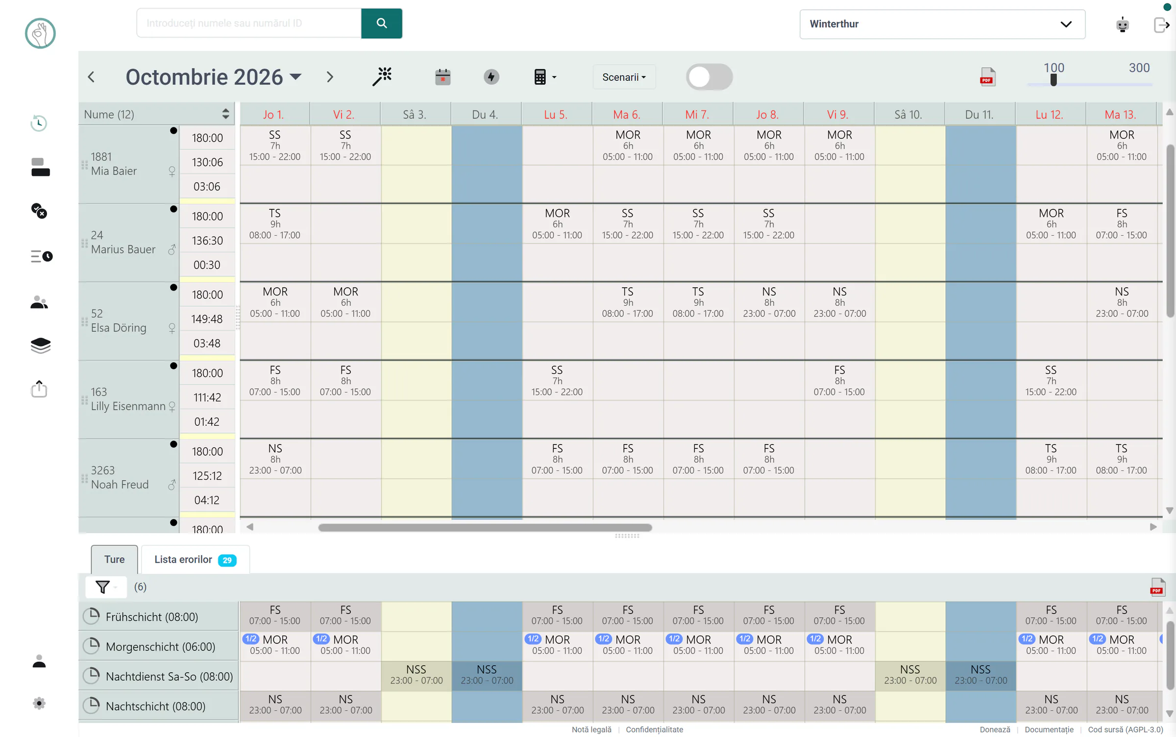Go to the previous month
The width and height of the screenshot is (1176, 737).
click(x=91, y=77)
